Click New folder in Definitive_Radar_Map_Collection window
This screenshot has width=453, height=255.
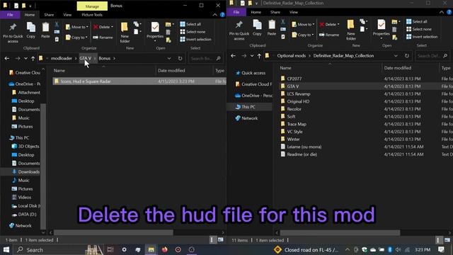(x=351, y=30)
